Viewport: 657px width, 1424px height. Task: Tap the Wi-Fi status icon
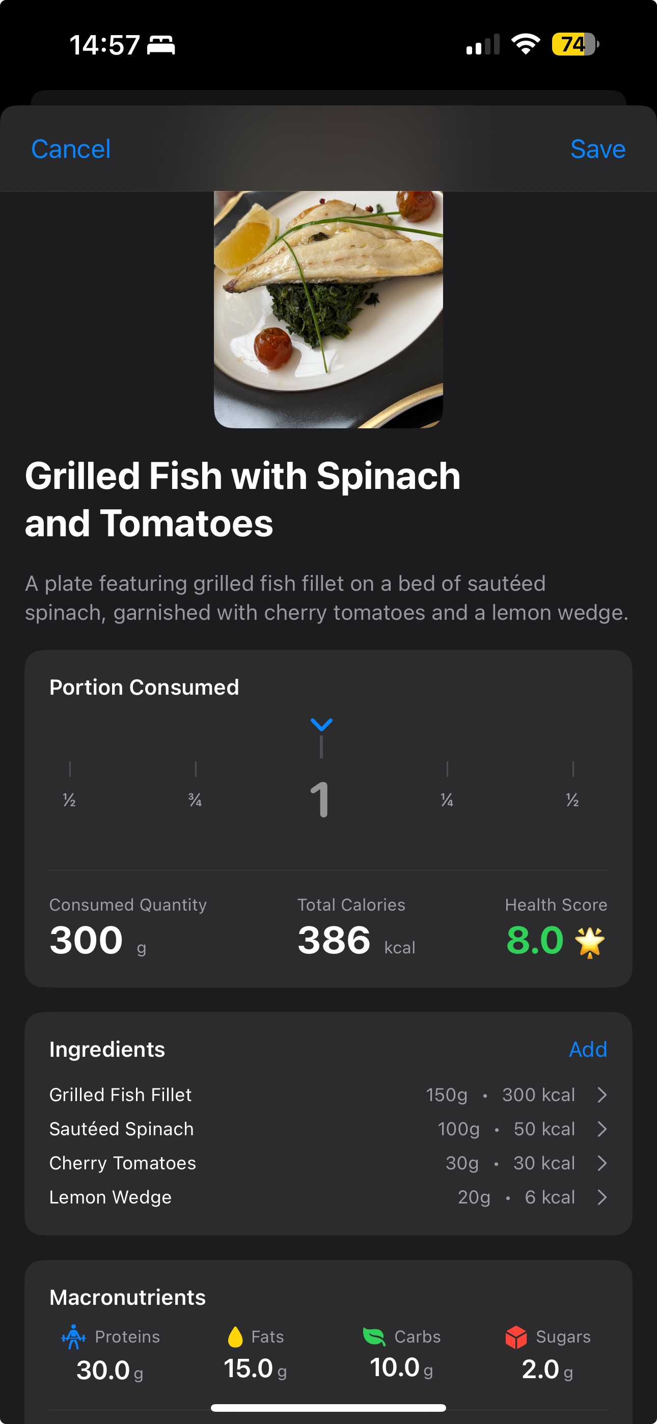coord(526,44)
